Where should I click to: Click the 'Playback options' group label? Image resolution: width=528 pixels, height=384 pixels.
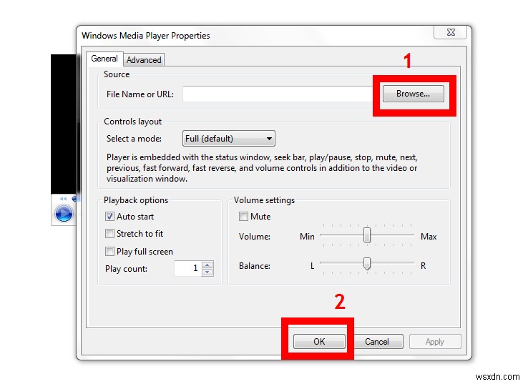click(x=136, y=200)
